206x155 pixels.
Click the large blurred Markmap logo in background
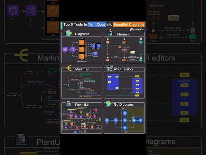click(x=22, y=55)
